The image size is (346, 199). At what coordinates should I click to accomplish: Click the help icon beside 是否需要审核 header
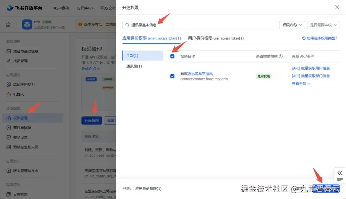tap(281, 56)
